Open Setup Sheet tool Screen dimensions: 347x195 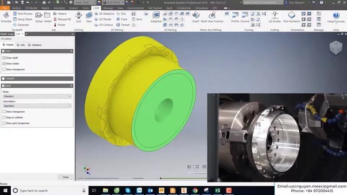point(23,19)
